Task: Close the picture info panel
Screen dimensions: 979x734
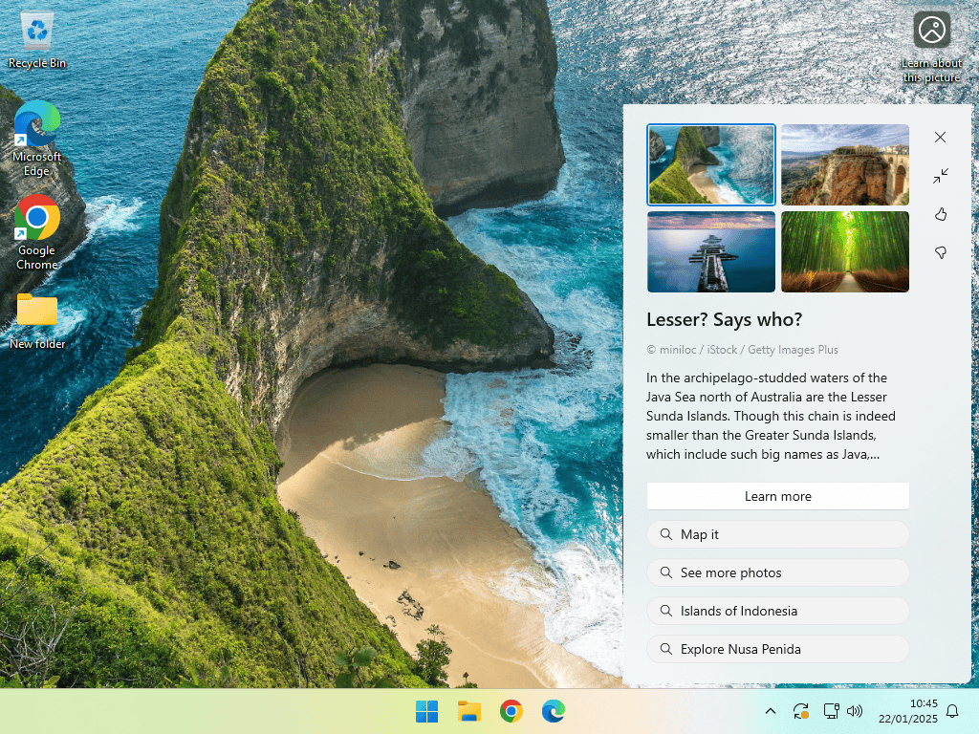Action: click(940, 138)
